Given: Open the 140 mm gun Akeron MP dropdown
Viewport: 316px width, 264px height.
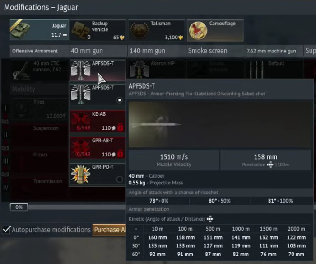Looking at the screenshot, I should point(156,69).
